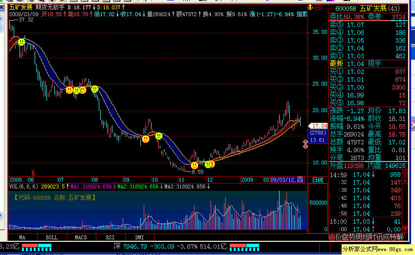Open the RSI indicator tab
Screen dimensions: 415x255
coord(110,237)
